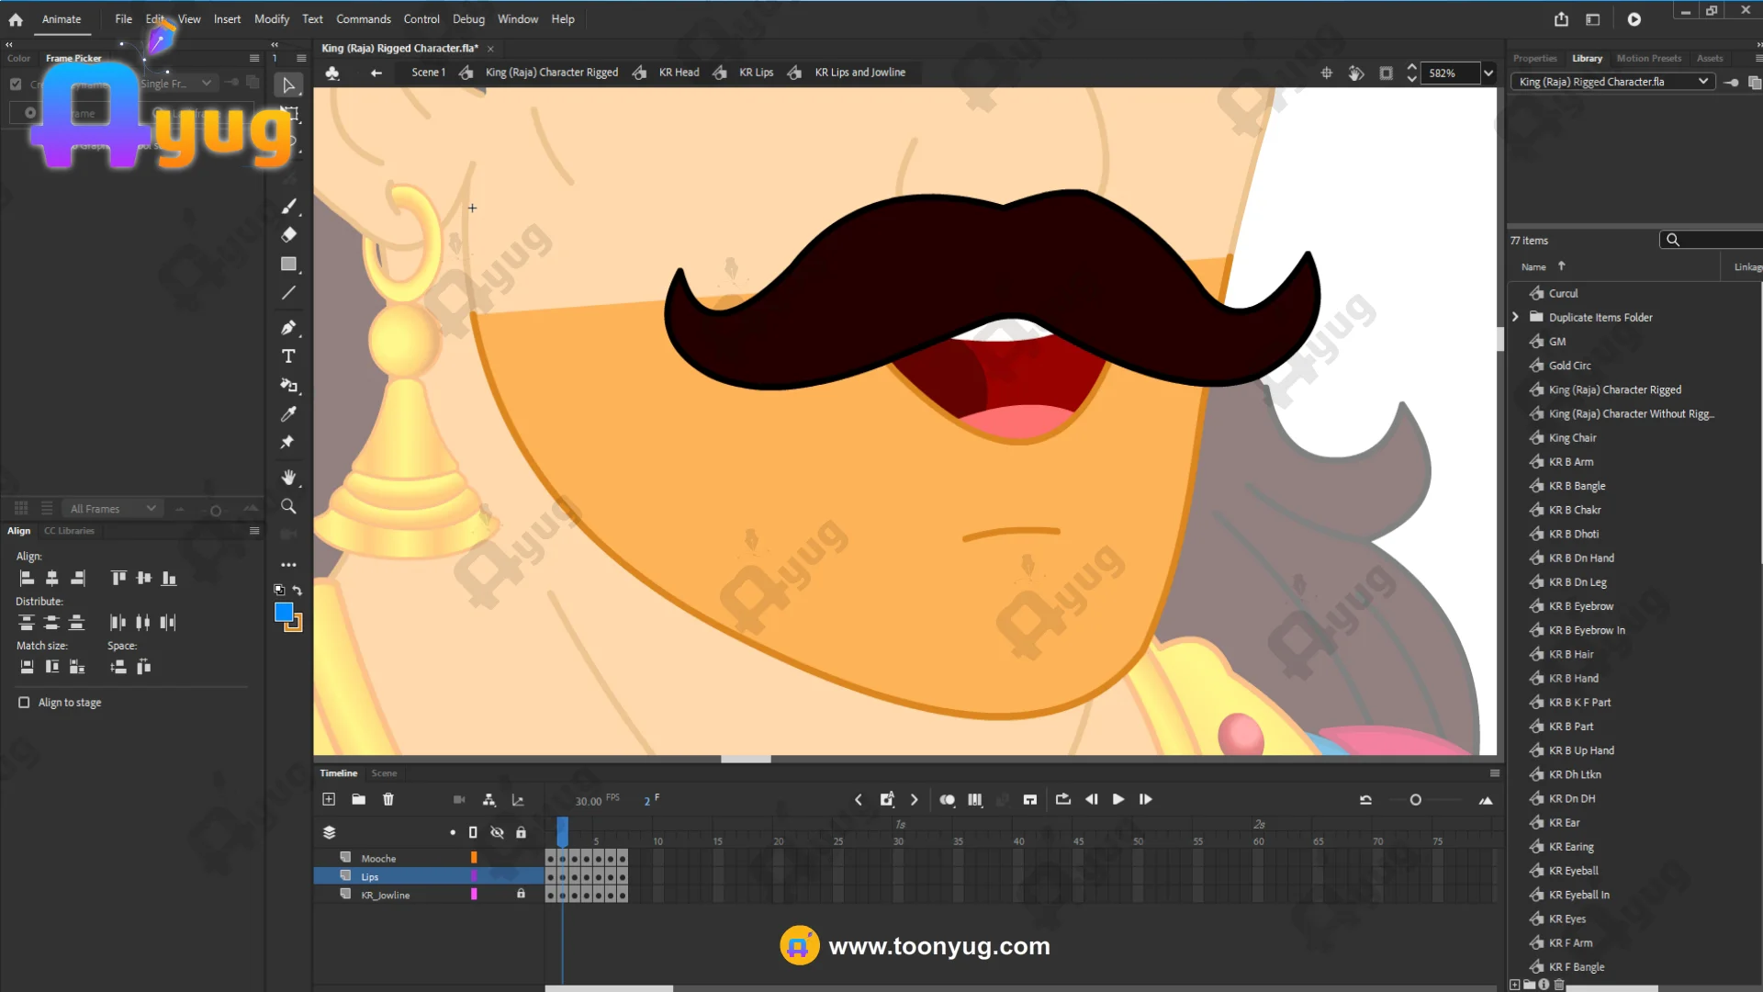The image size is (1763, 992).
Task: Switch to the Properties tab
Action: tap(1534, 58)
